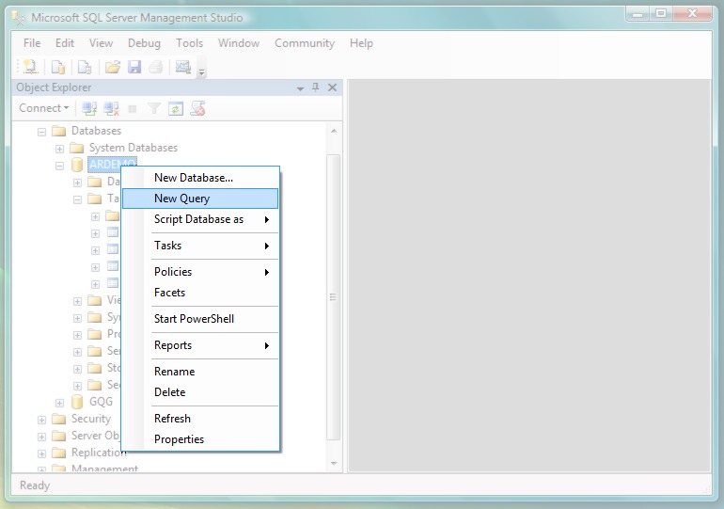Click the Database Engine Query toolbar icon
Screen dimensions: 724x509
click(x=58, y=68)
